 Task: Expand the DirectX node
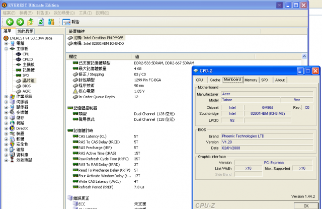coord(6,128)
